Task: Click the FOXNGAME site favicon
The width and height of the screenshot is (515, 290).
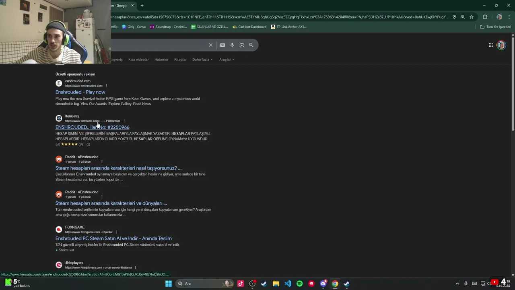Action: click(x=59, y=230)
